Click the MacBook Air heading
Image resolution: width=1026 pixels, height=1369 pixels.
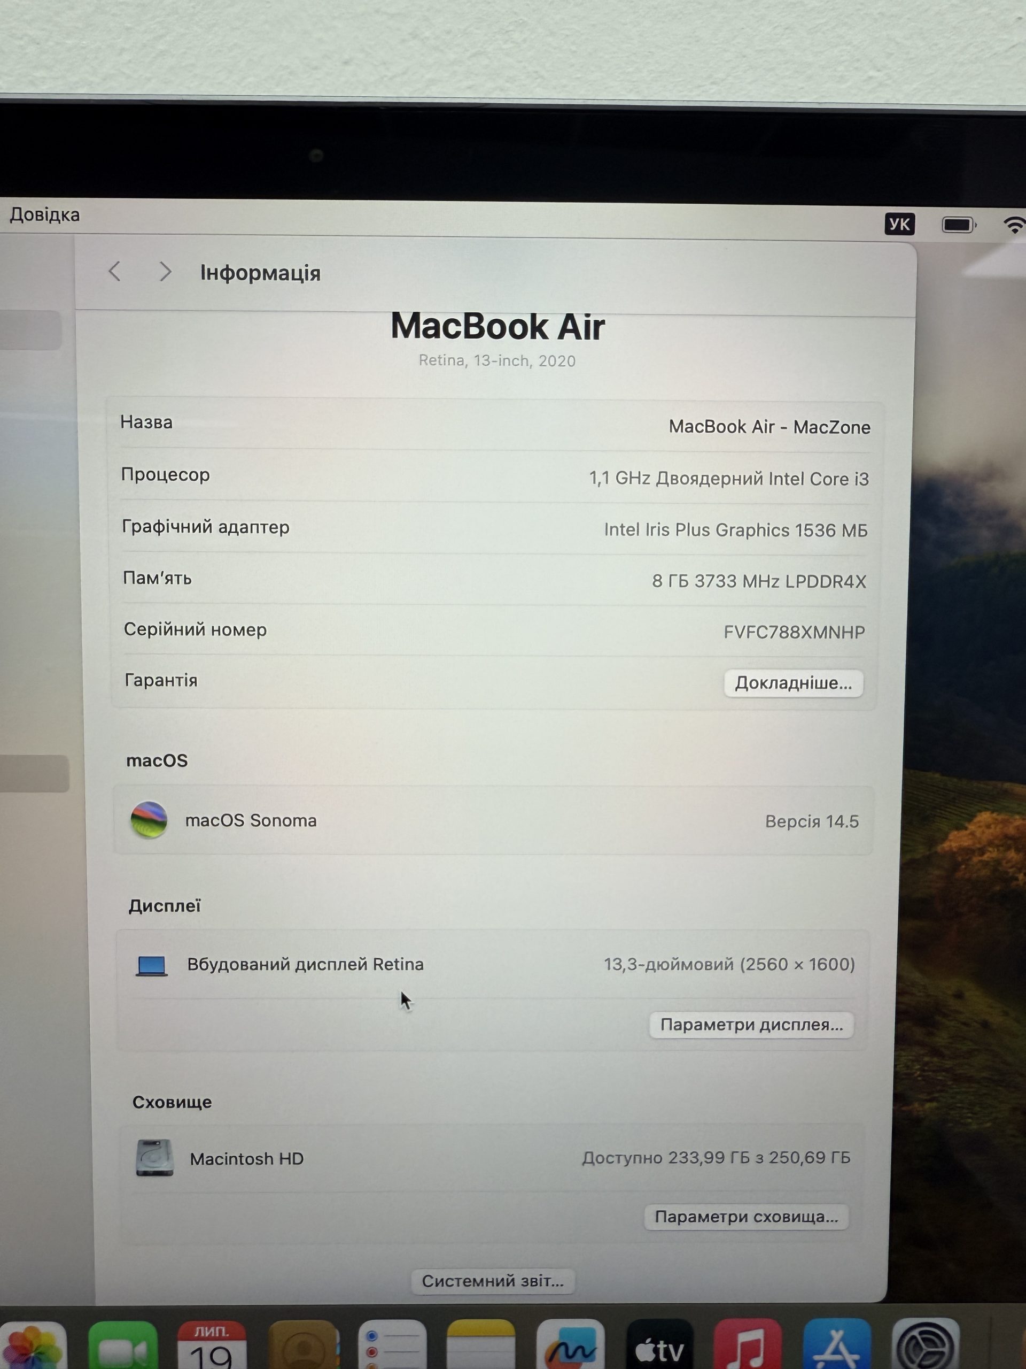(498, 326)
